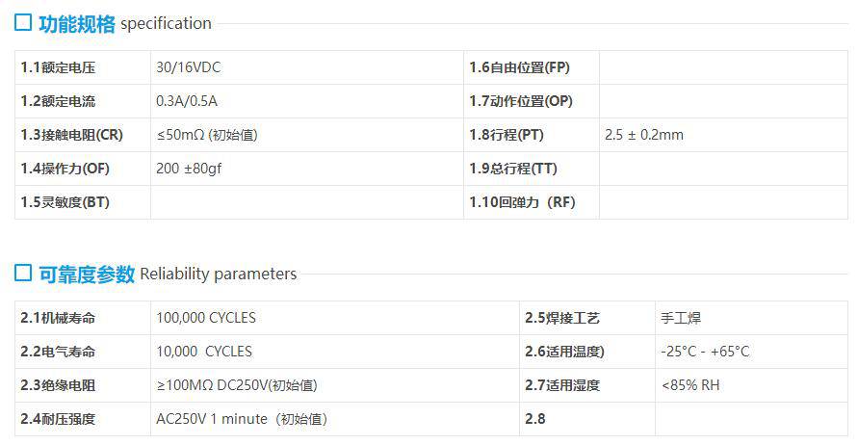
Task: Select the -25°C - +65°C temperature value
Action: tap(705, 352)
